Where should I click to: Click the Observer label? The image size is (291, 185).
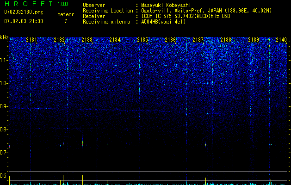pos(94,5)
